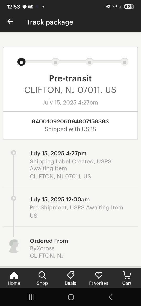The width and height of the screenshot is (141, 306).
Task: Tap the last progress step dot
Action: [125, 62]
